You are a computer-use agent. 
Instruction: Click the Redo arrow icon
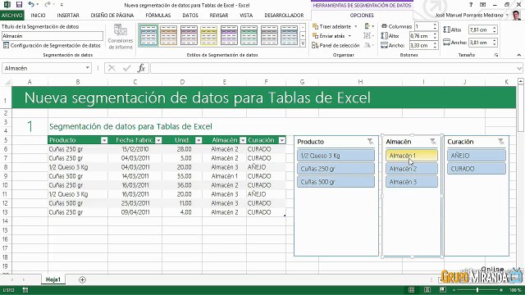coord(48,4)
